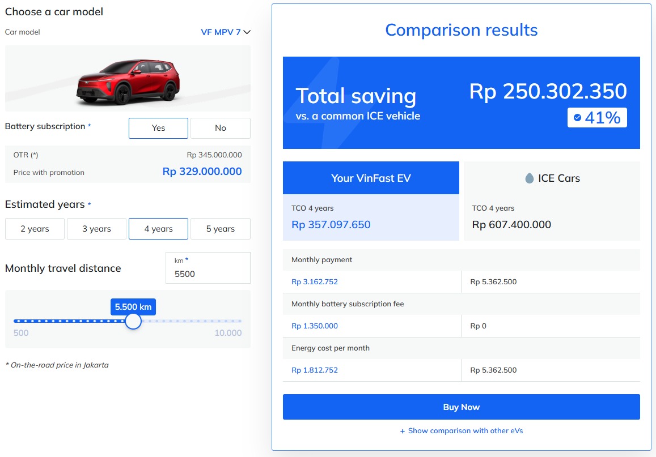
Task: Click the monthly travel distance km field
Action: (x=208, y=268)
